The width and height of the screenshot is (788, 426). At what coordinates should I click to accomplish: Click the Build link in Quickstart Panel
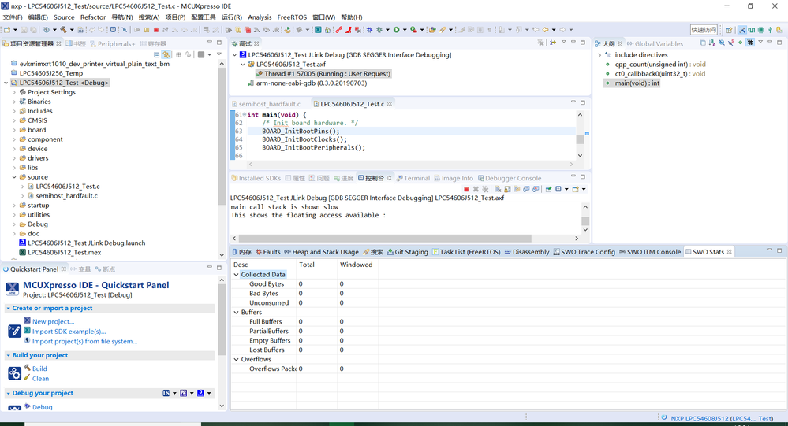click(39, 369)
